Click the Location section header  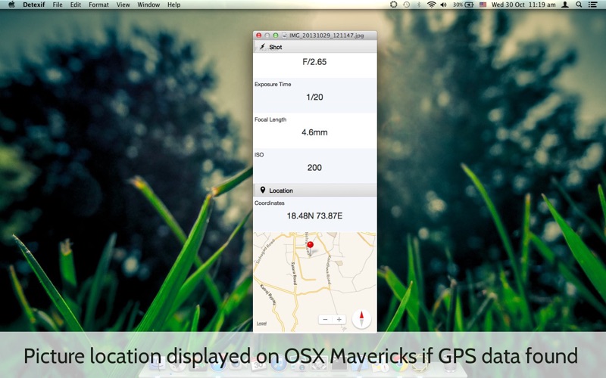click(x=280, y=191)
